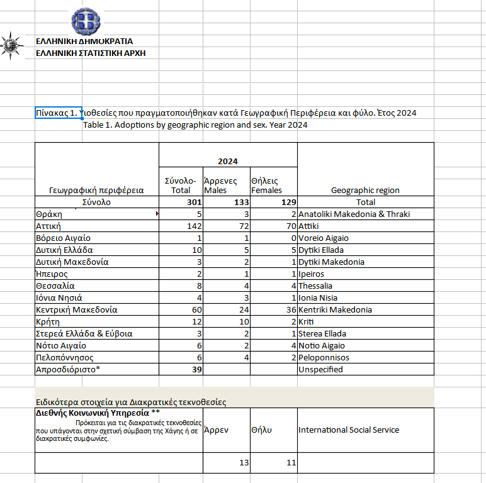Click the 'Θήλεις Females' column header
486x483 pixels.
tap(274, 181)
